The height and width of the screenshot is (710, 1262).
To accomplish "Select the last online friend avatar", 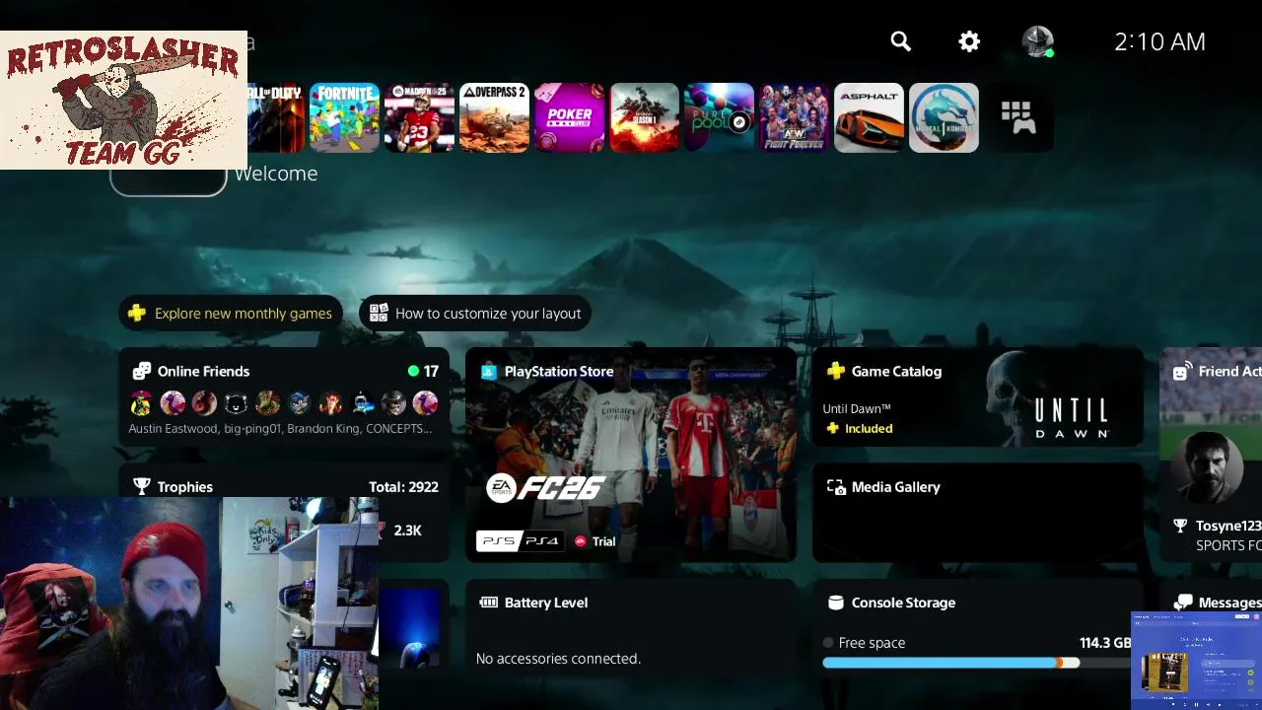I will click(425, 402).
